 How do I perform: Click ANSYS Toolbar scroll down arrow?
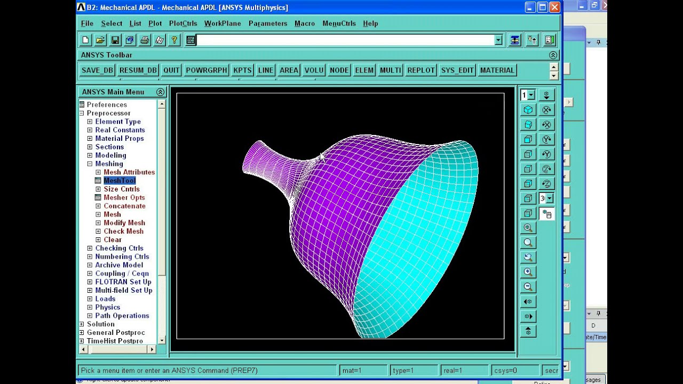click(x=553, y=76)
